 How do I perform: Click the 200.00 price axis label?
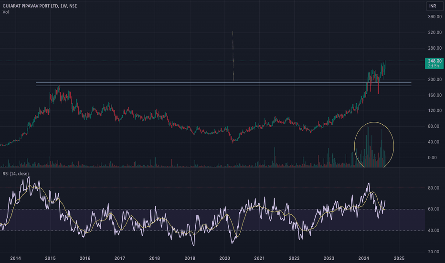tap(434, 79)
